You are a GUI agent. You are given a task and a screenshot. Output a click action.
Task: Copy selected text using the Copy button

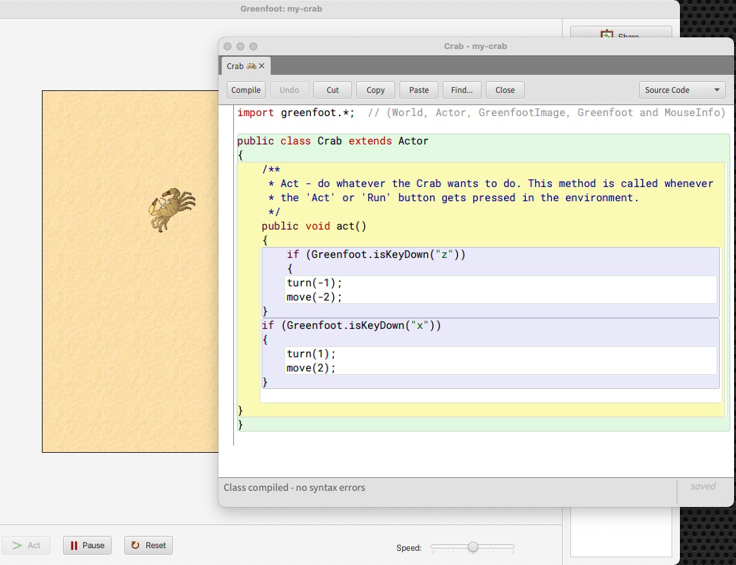click(376, 90)
